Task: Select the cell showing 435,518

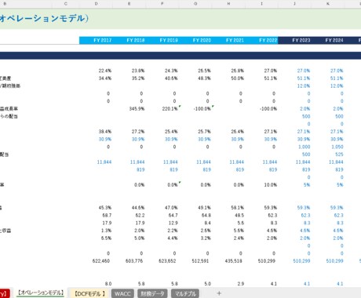Action: (x=233, y=261)
